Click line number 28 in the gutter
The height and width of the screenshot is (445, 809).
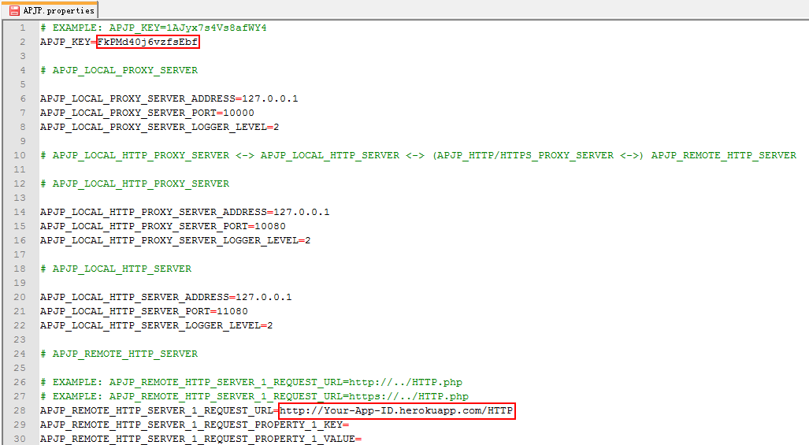20,410
